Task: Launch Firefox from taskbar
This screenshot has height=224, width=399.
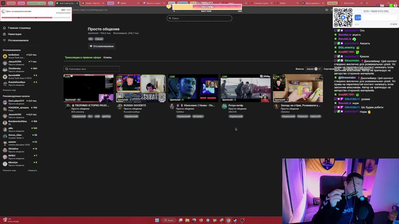Action: tap(201, 220)
